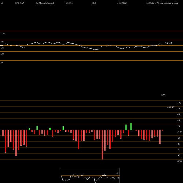Viewport: 183px width, 183px height.
Task: Open the mini overview chart thumbnail
Action: (x=90, y=175)
